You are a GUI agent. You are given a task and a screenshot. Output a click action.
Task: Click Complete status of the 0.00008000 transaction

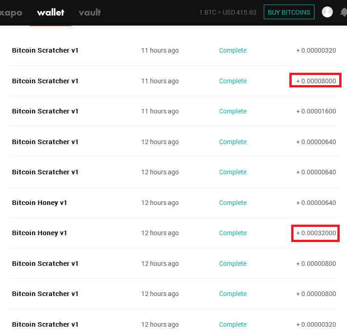click(233, 81)
